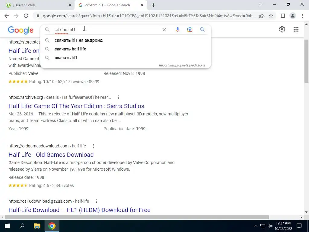Choose suggestion "скачать half life"
Image resolution: width=309 pixels, height=232 pixels.
(126, 49)
